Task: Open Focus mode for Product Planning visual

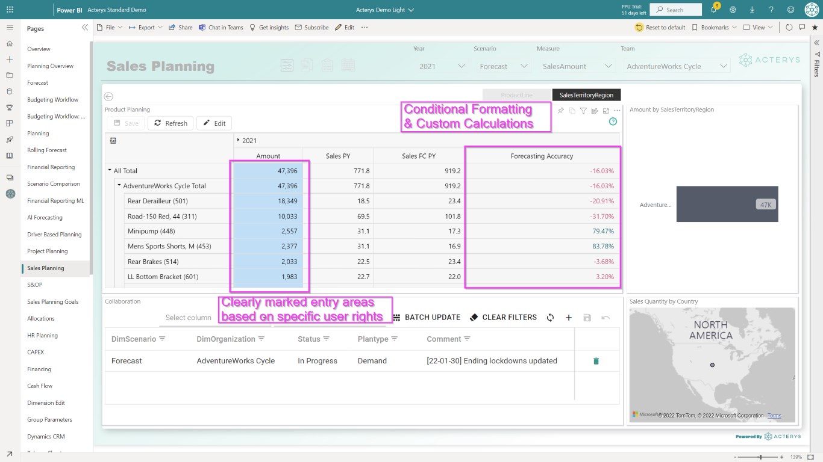Action: coord(606,111)
